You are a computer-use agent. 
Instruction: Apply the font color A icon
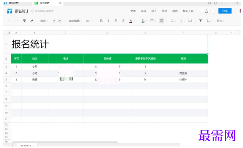(131, 21)
